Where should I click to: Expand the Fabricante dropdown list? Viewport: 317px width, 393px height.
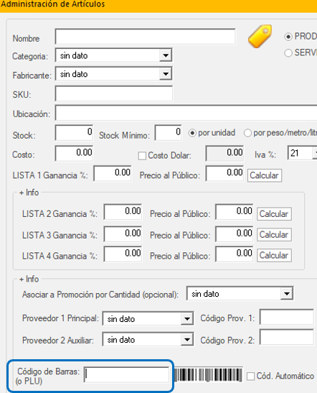[x=166, y=74]
